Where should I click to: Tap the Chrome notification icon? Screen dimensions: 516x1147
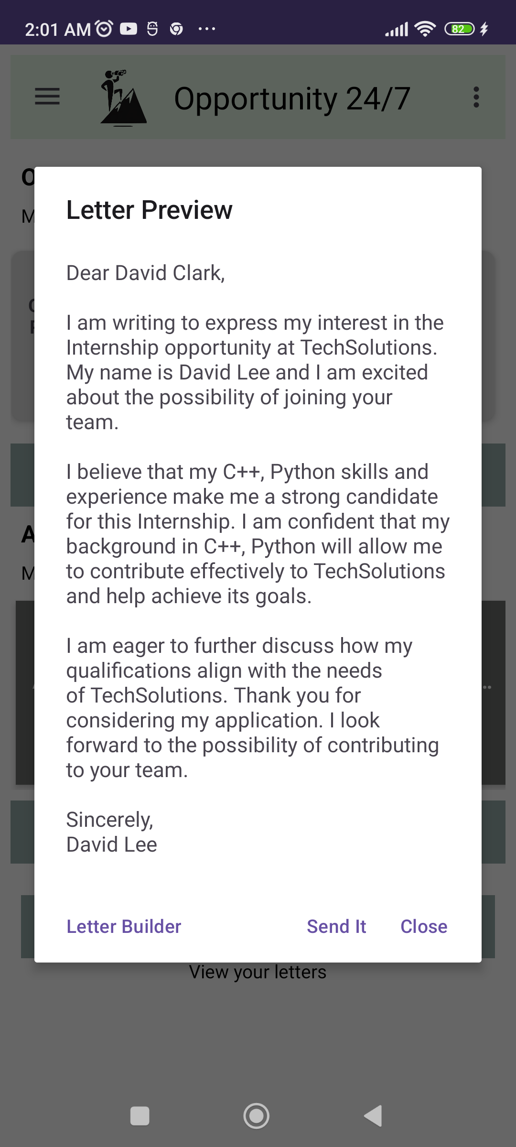tap(176, 29)
